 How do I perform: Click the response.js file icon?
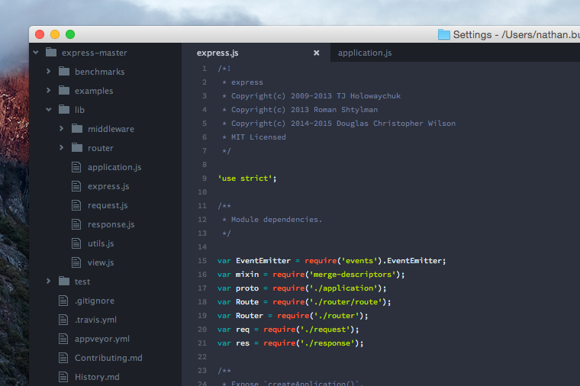tap(76, 224)
